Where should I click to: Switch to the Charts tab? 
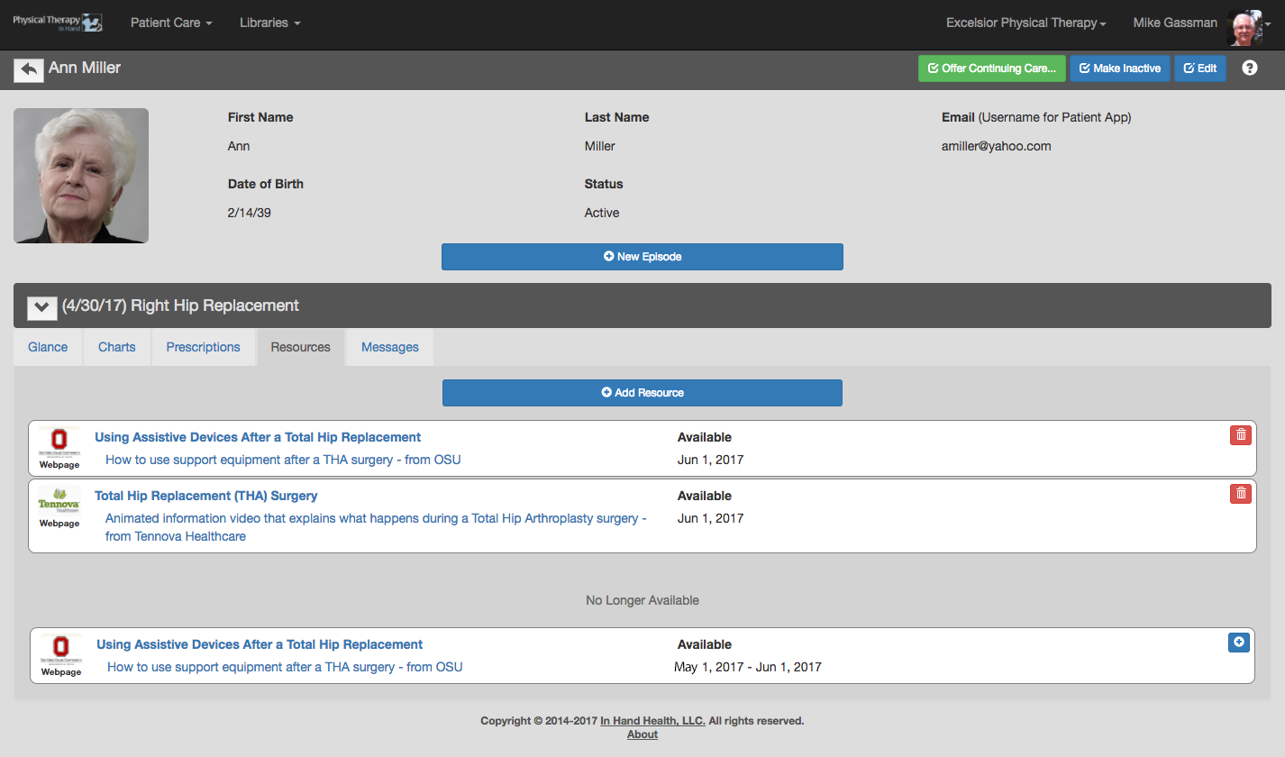(x=117, y=347)
